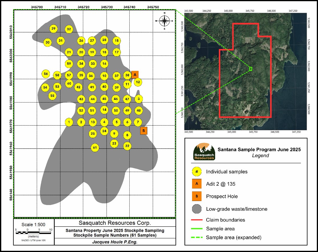Screen dimensions: 318x252
Task: Select orange marker A on the stockpile map
Action: 135,75
